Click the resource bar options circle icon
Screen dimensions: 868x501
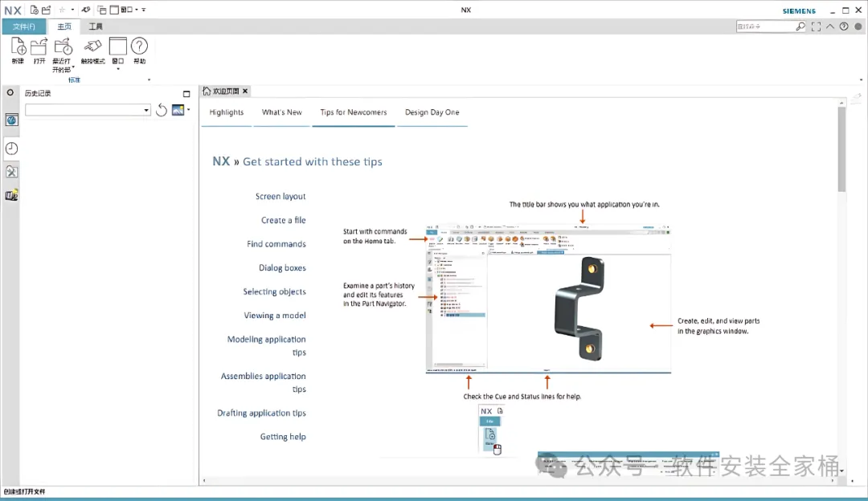[x=10, y=92]
